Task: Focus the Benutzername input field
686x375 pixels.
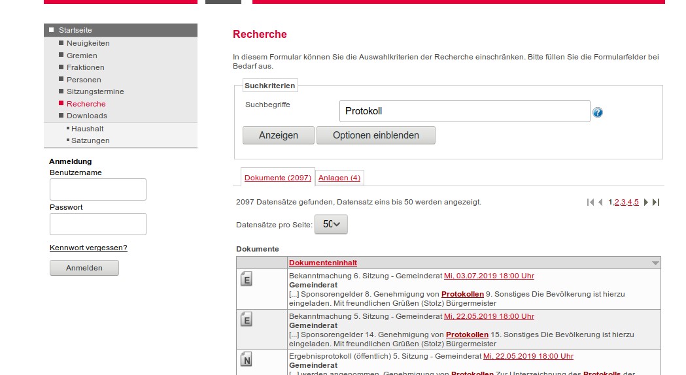Action: click(98, 189)
